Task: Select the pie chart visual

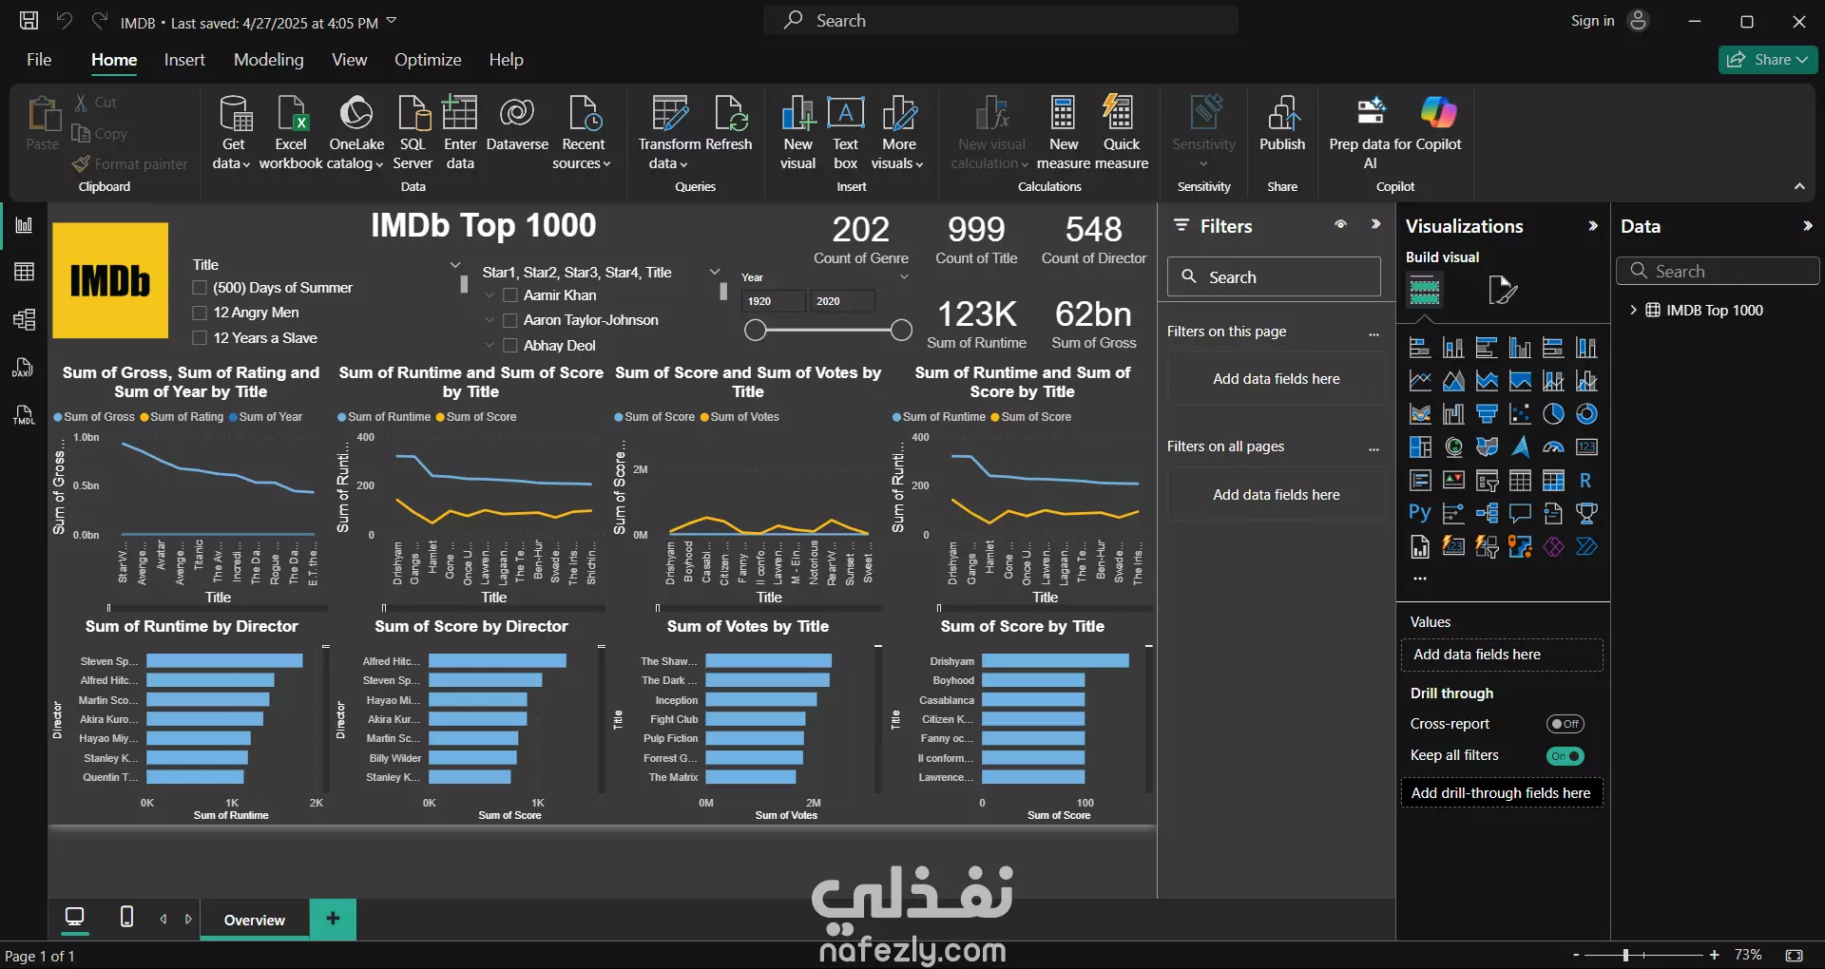Action: [1553, 414]
